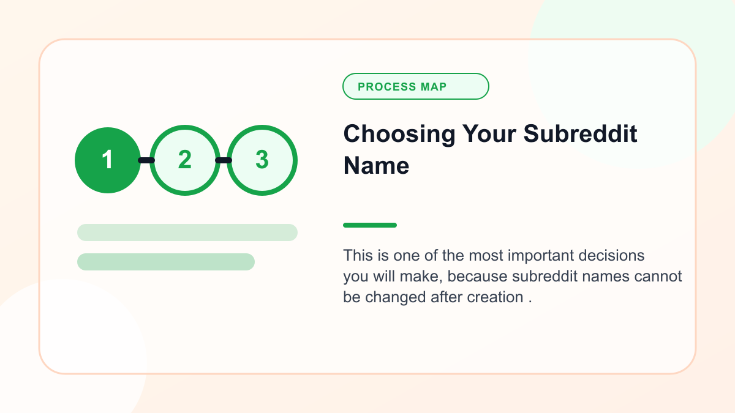Select the step 2 circle
The height and width of the screenshot is (413, 735).
click(x=185, y=160)
